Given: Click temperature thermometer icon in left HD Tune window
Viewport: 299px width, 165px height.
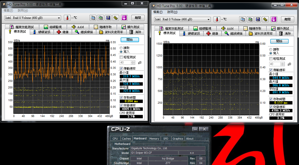Looking at the screenshot, I should [x=67, y=18].
